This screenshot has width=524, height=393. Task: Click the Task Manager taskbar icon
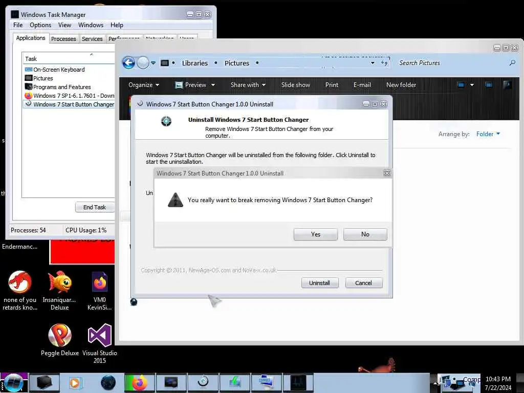click(x=298, y=383)
